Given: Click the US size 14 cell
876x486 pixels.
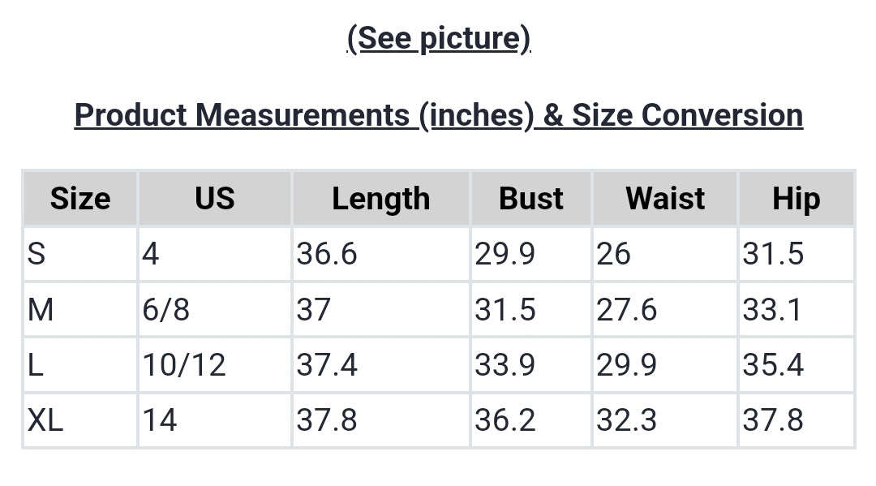Looking at the screenshot, I should click(160, 420).
